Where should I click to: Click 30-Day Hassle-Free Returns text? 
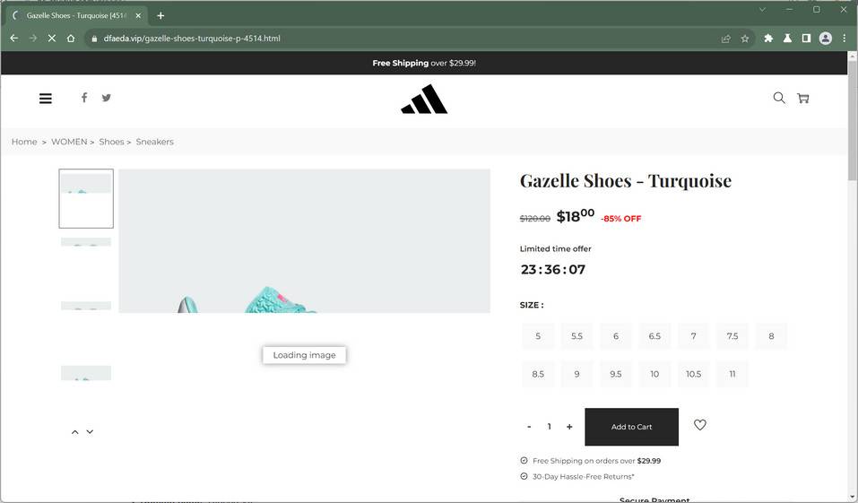pyautogui.click(x=584, y=477)
